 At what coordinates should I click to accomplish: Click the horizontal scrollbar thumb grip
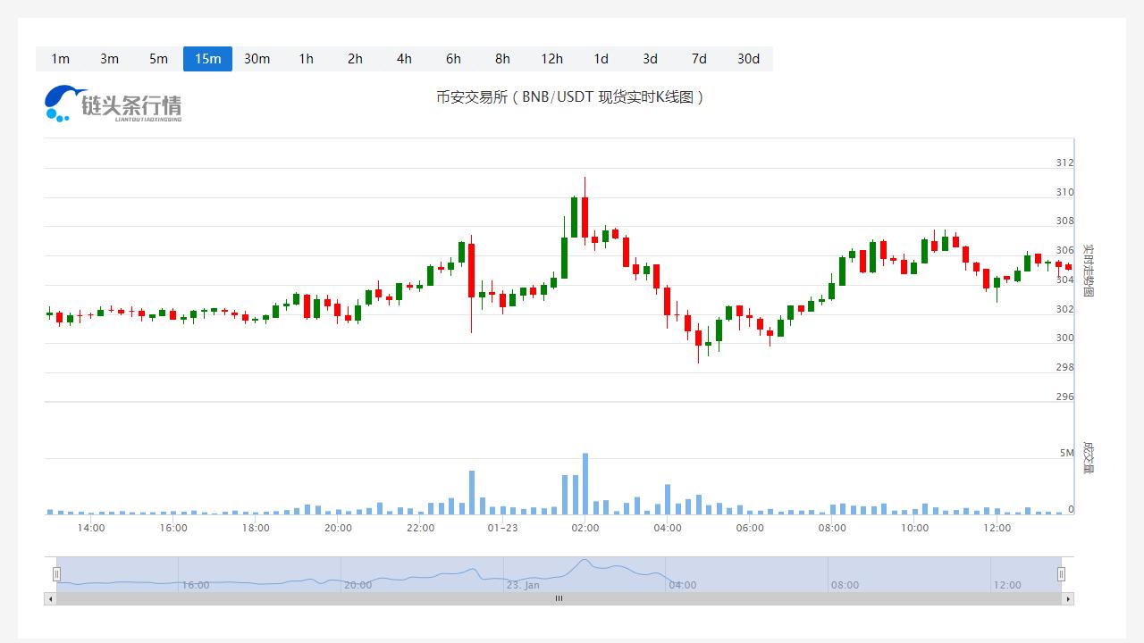coord(559,598)
